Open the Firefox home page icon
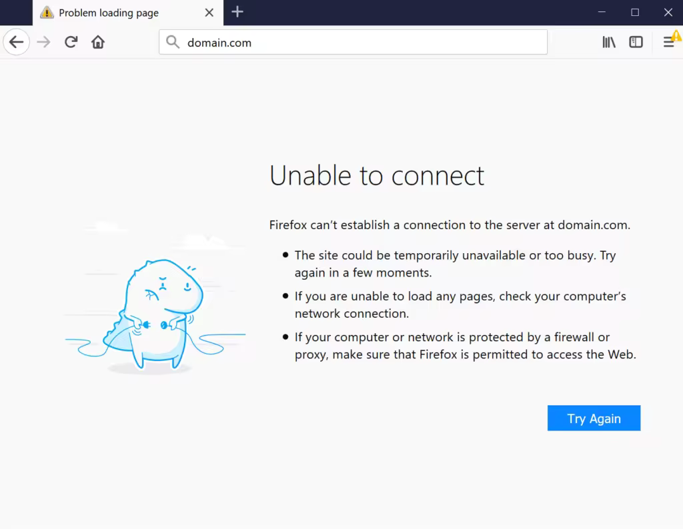This screenshot has width=683, height=529. (98, 42)
